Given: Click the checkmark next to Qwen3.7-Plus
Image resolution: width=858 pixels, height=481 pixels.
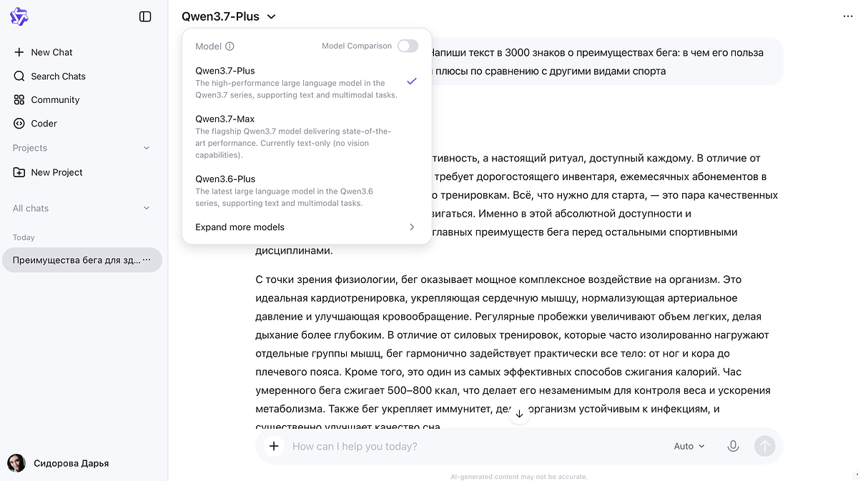Looking at the screenshot, I should coord(411,81).
